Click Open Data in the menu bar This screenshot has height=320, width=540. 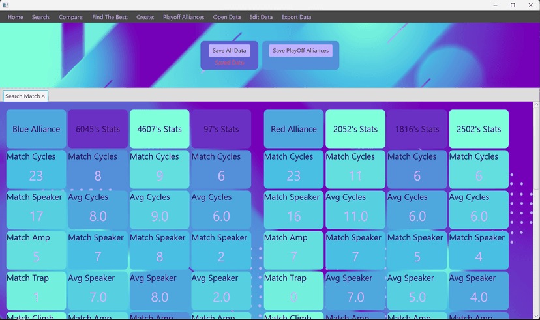tap(227, 17)
